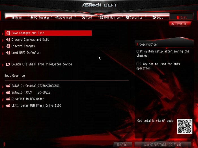Click the date and time display

point(163,145)
